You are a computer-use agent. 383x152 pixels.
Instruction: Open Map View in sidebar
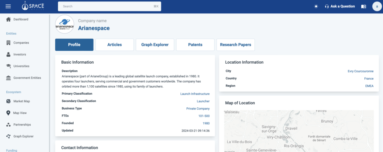20,113
